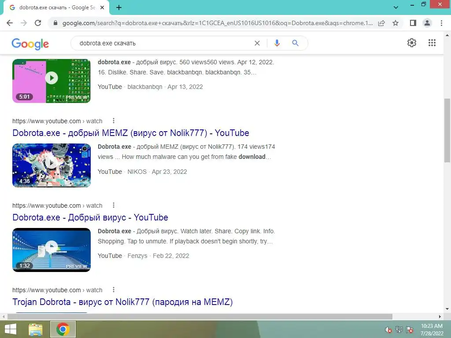Go back to the previous page
This screenshot has width=451, height=338.
(x=10, y=23)
